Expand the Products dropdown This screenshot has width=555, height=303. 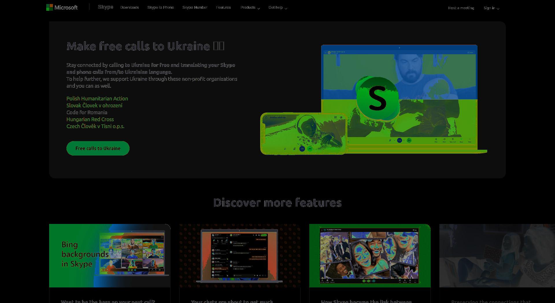[x=250, y=8]
